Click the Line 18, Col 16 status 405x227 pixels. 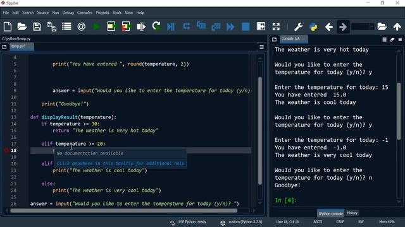[x=287, y=222]
